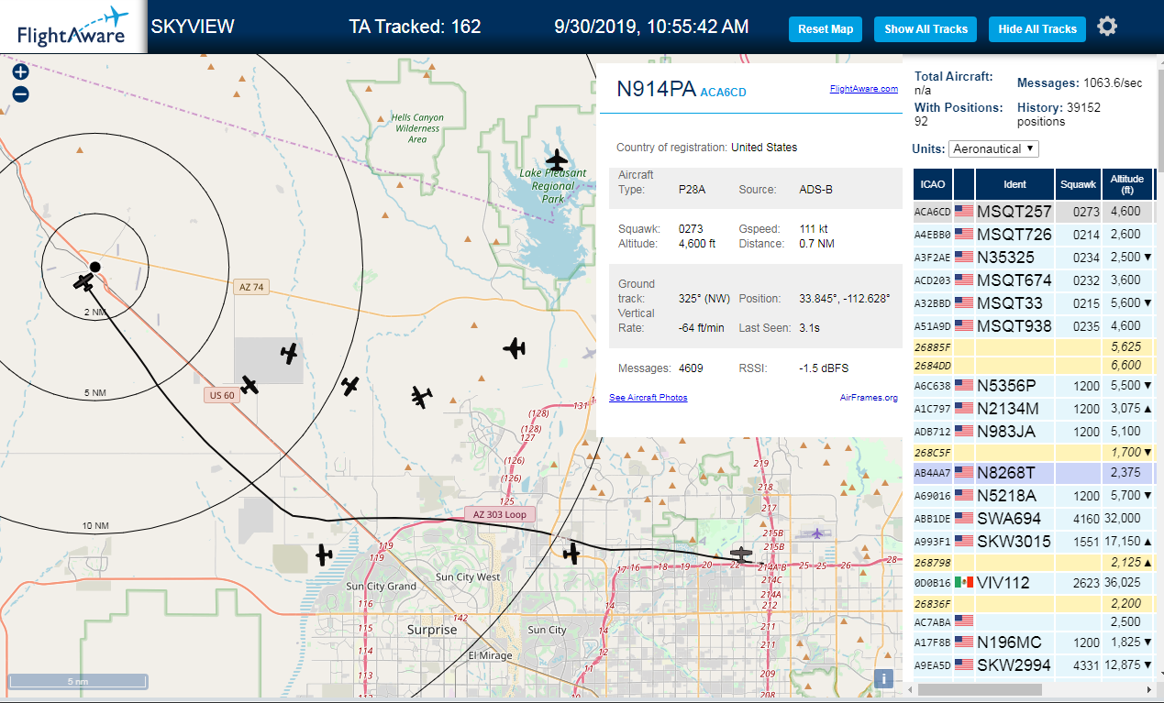
Task: Click Reset Map button
Action: (x=826, y=29)
